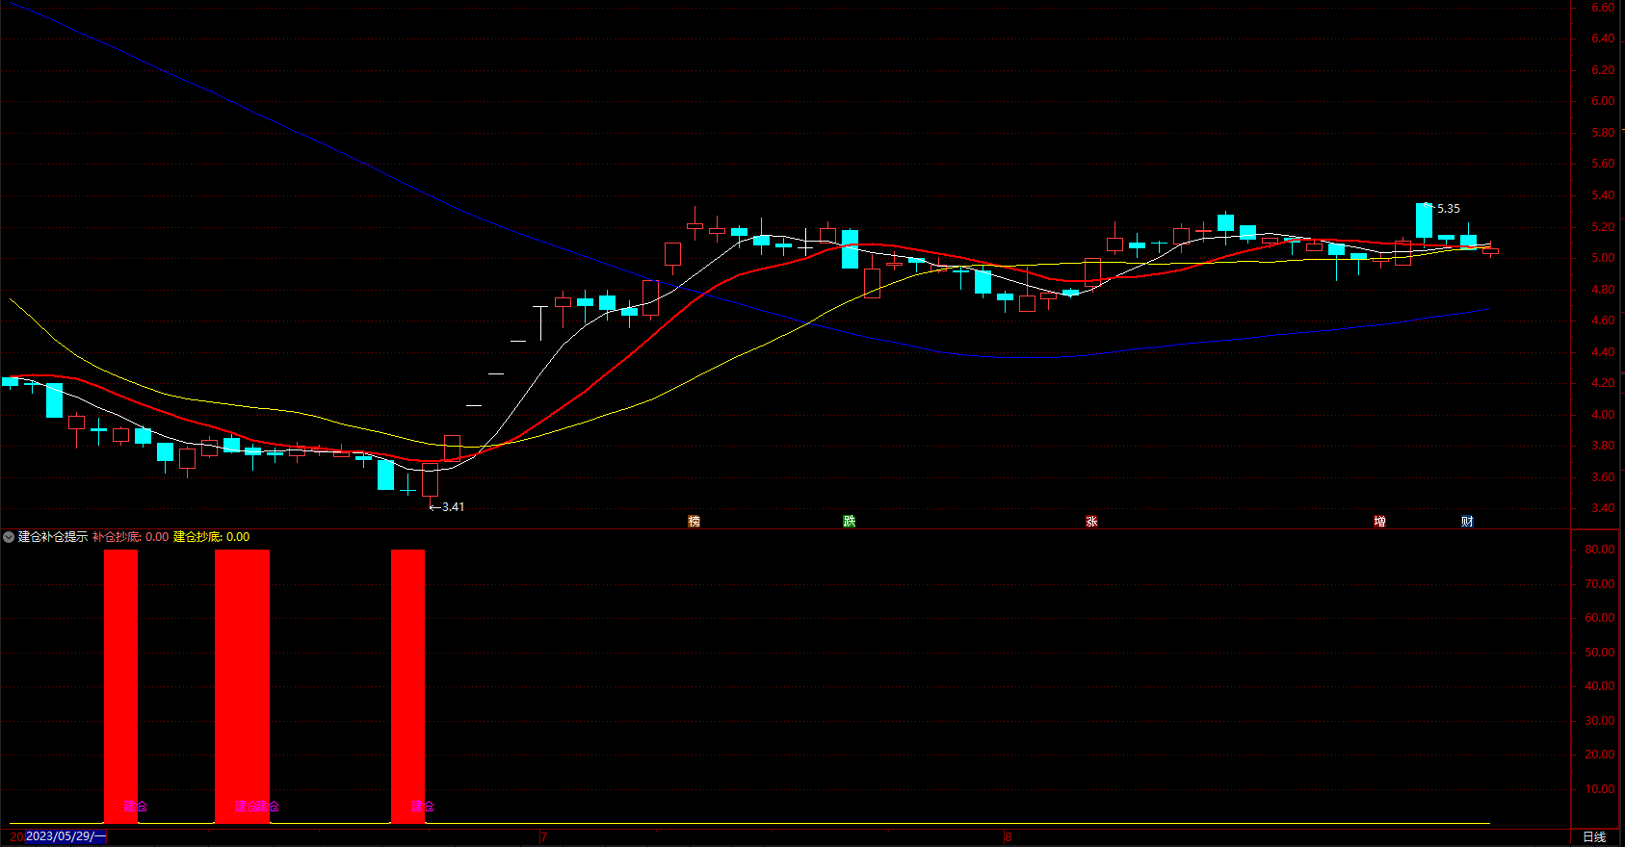Click the first 建仓 signal label

click(136, 807)
